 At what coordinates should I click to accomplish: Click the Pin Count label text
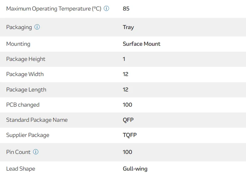[18, 152]
